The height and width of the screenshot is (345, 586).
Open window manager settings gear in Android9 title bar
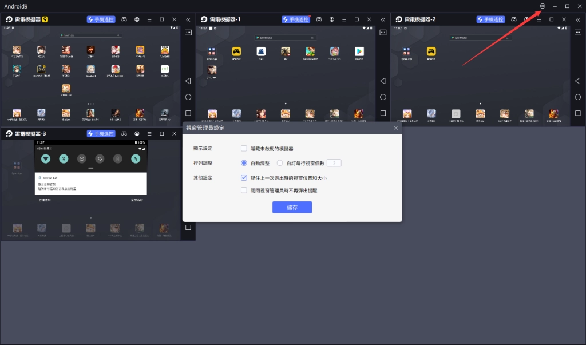click(x=543, y=6)
